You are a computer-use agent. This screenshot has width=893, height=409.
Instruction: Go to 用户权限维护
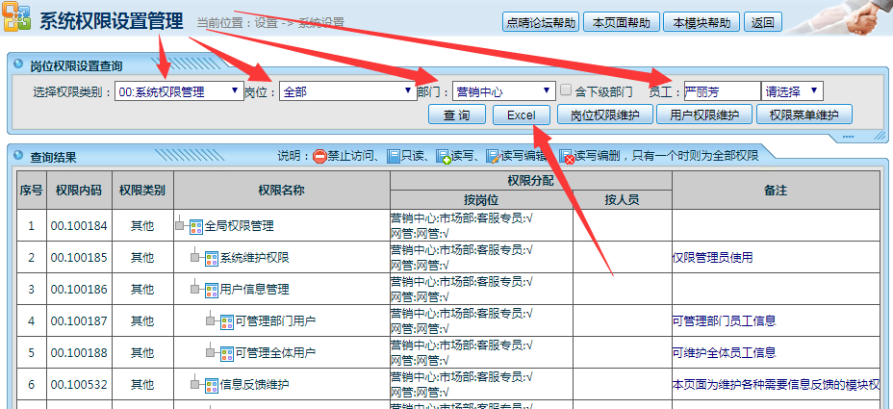click(x=704, y=115)
